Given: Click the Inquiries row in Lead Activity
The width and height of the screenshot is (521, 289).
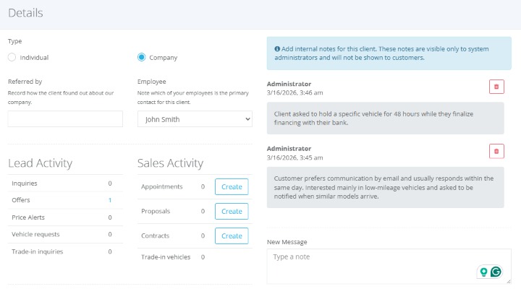Looking at the screenshot, I should 65,184.
